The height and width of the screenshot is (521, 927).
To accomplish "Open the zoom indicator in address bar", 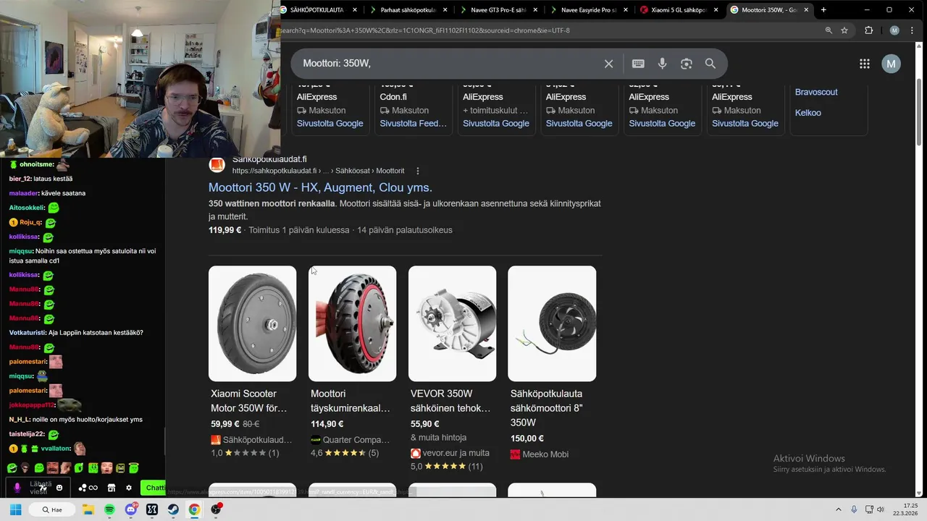I will (x=829, y=30).
